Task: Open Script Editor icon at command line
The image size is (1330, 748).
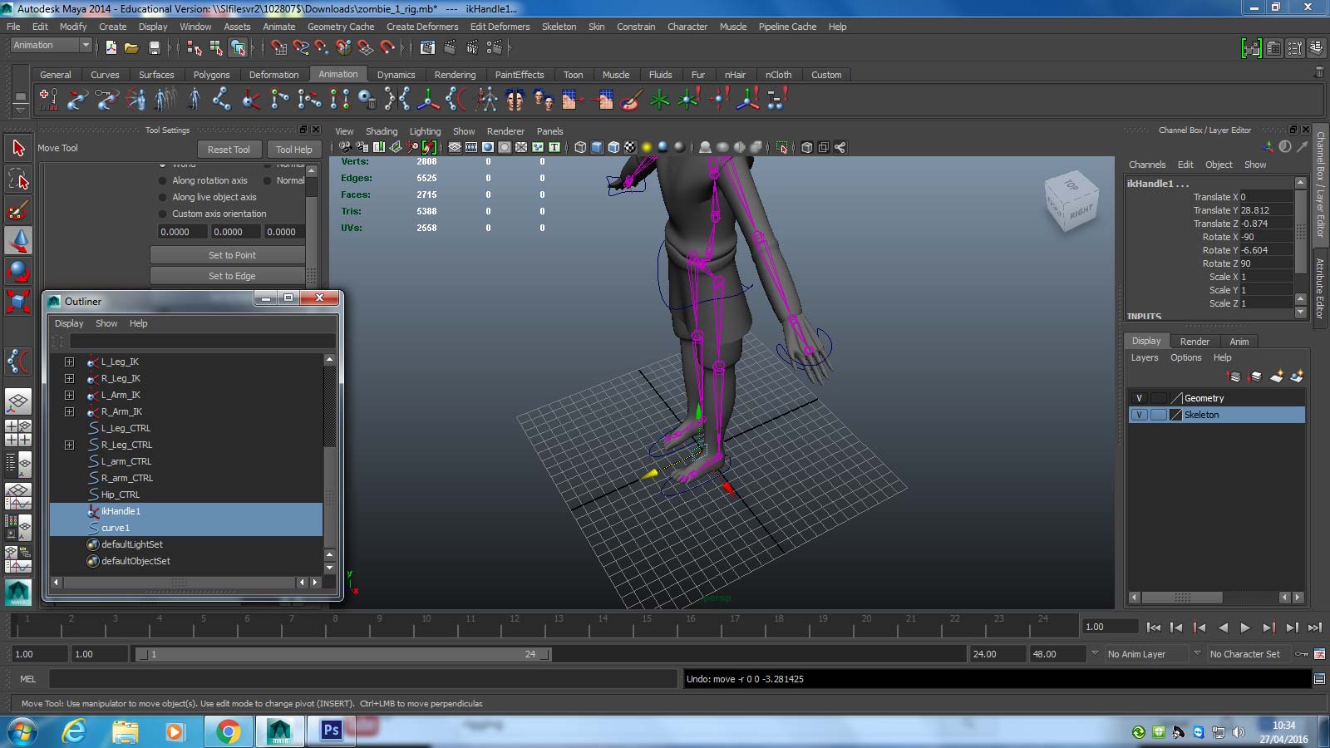Action: point(1319,679)
